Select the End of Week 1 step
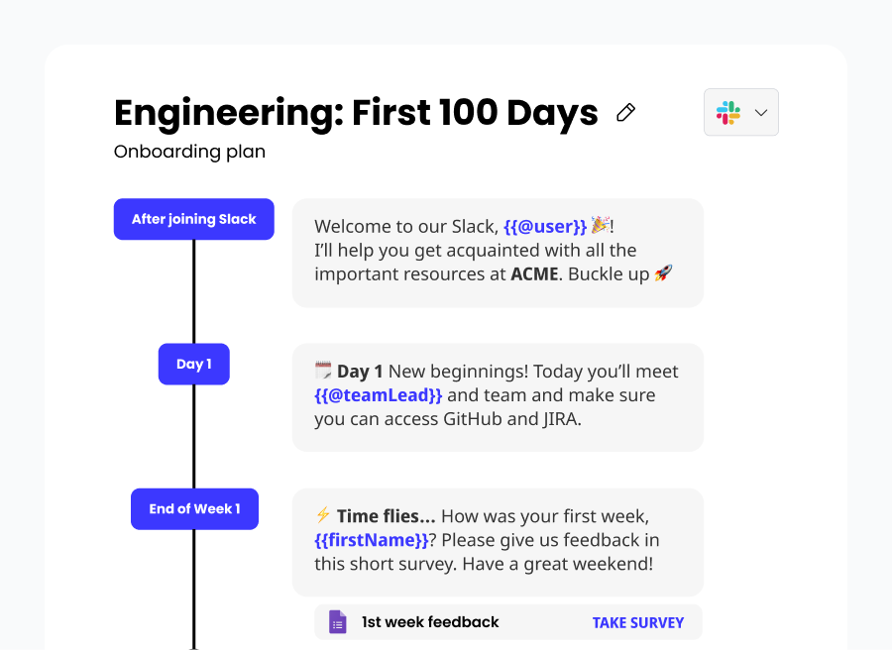Viewport: 892px width, 650px height. (194, 508)
